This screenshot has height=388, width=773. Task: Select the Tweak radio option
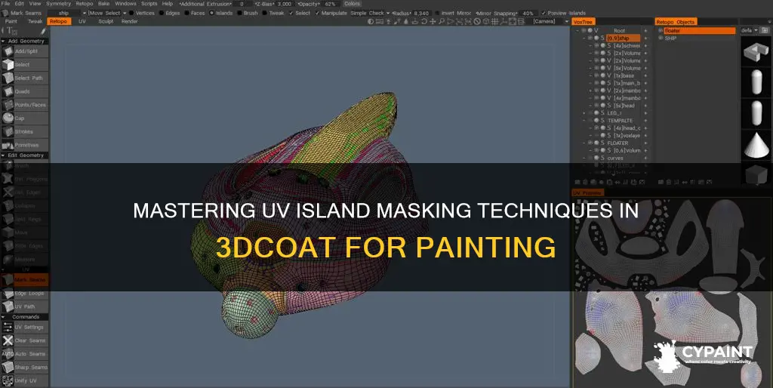coord(273,14)
